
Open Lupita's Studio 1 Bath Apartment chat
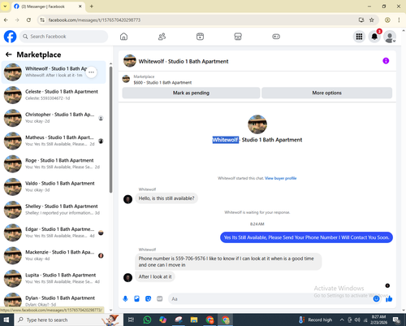54,278
